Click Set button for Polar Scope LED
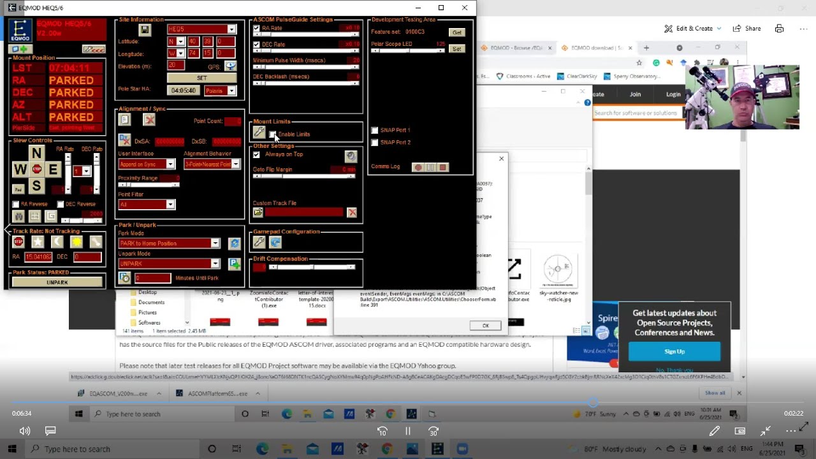 click(456, 49)
